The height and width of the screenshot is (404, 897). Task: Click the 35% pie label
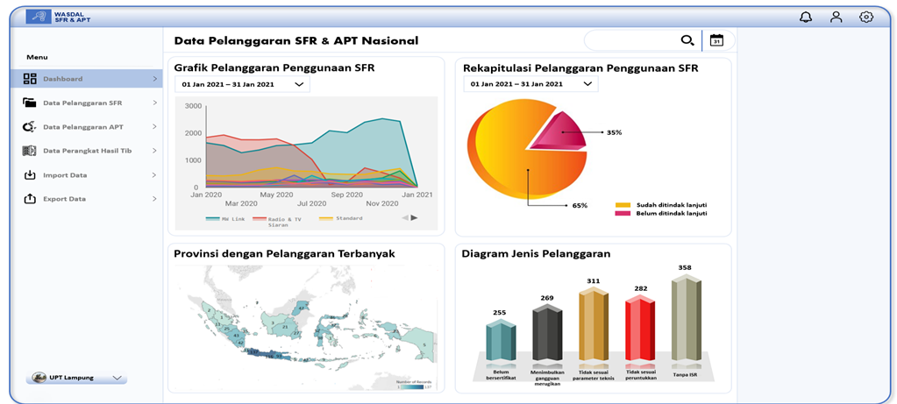click(615, 132)
